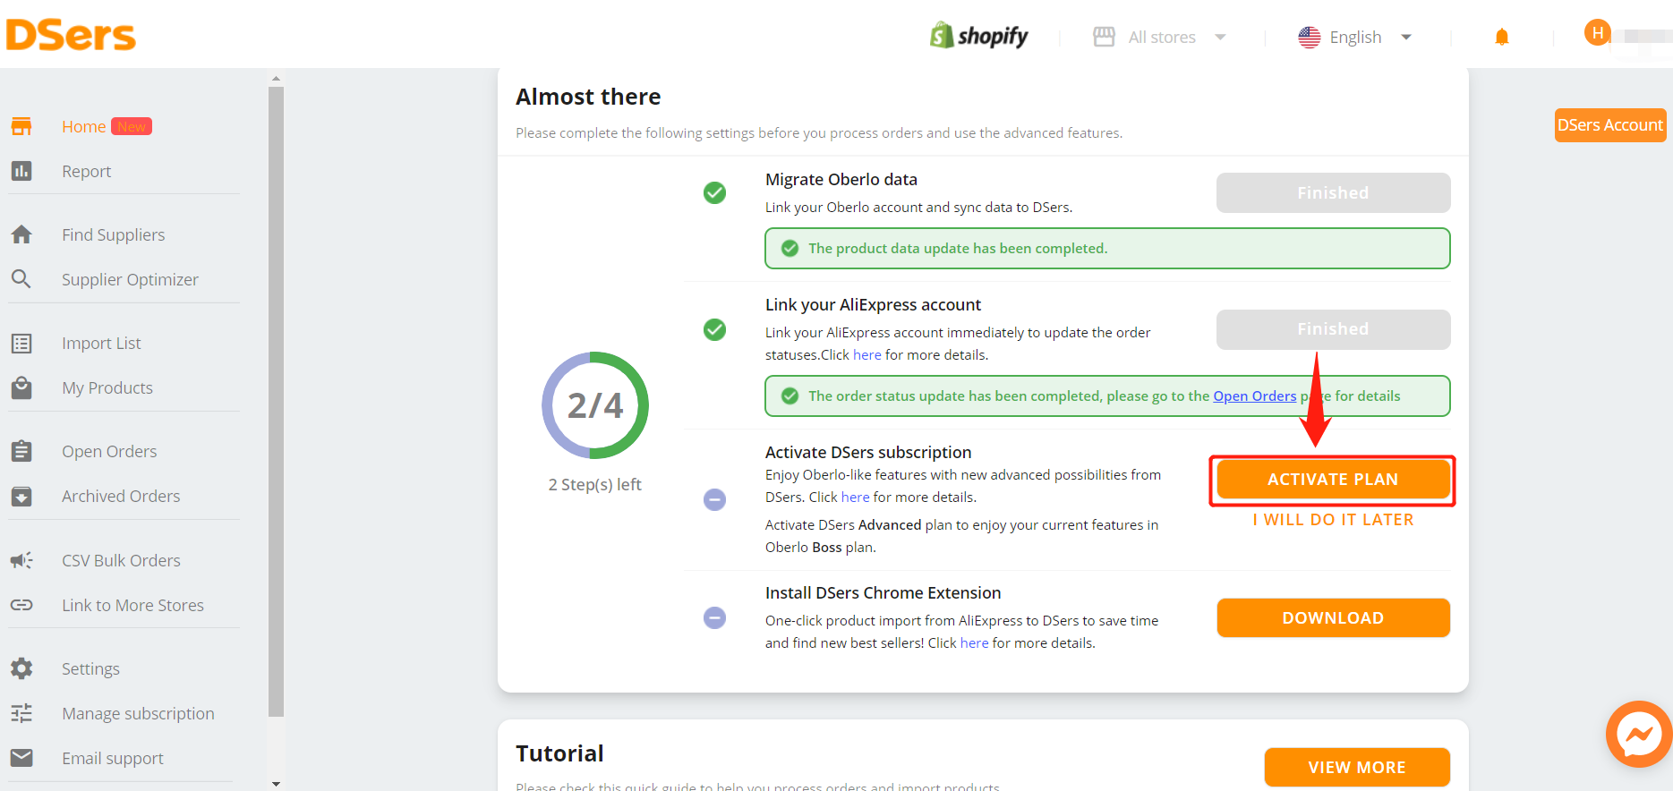Click the Supplier Optimizer magnifier icon
The height and width of the screenshot is (791, 1673).
pyautogui.click(x=21, y=279)
